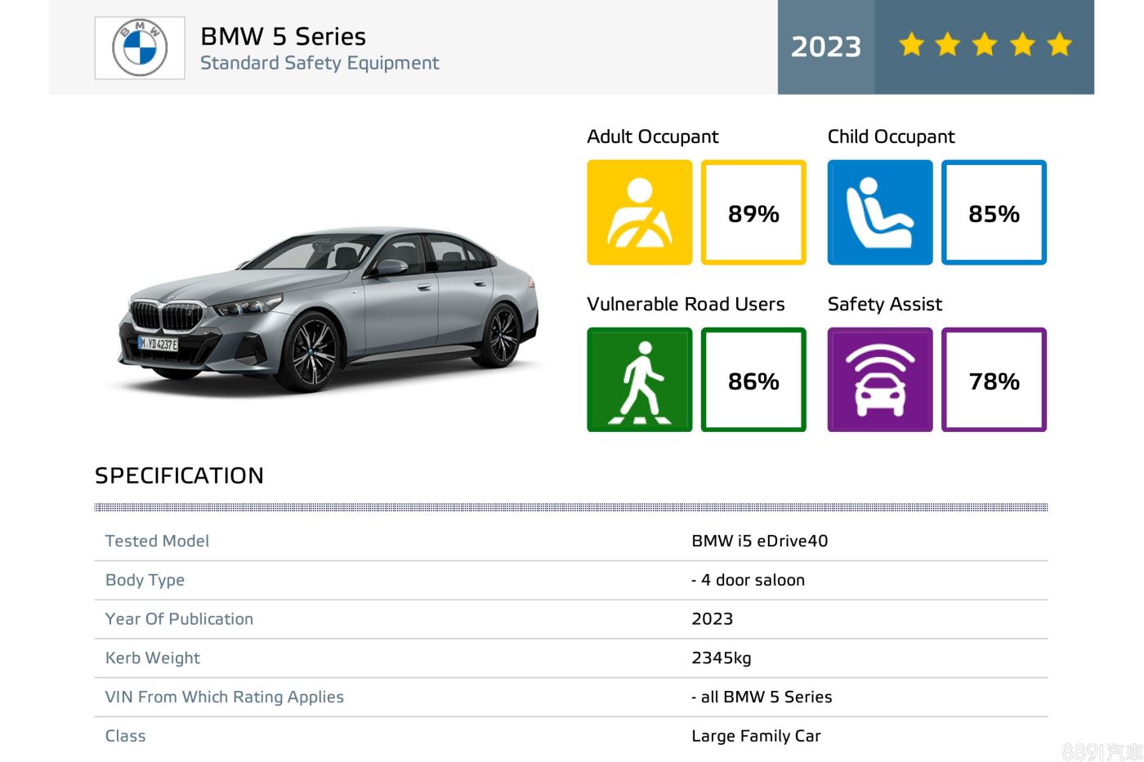Click the SPECIFICATION section heading

coord(179,475)
